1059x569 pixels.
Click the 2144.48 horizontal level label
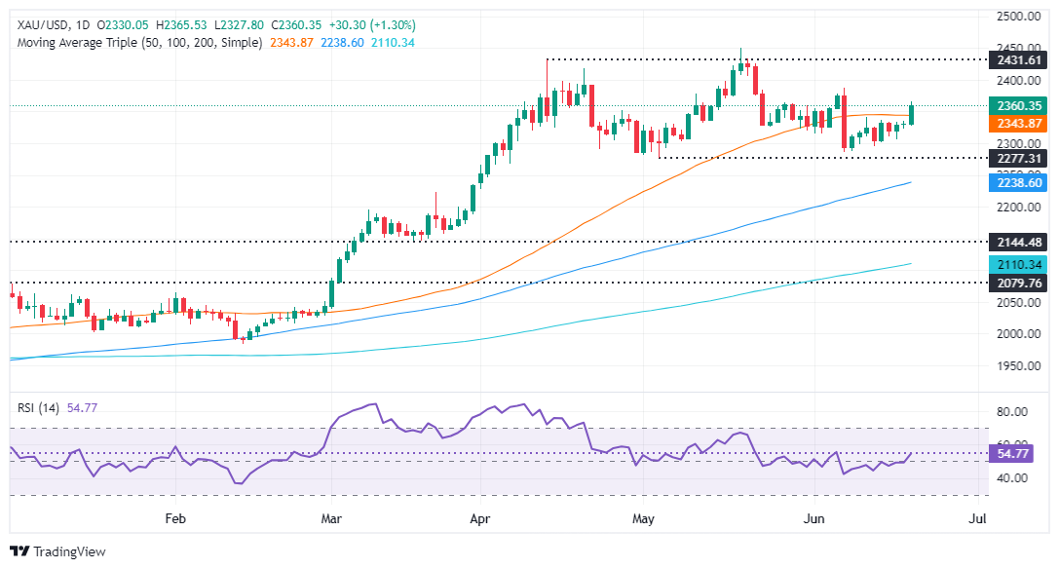pos(1018,242)
